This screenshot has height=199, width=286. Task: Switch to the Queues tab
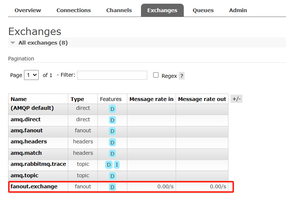[203, 10]
